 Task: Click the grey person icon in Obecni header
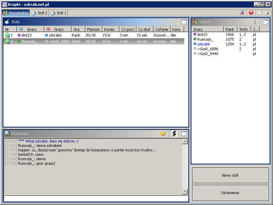coord(255,22)
